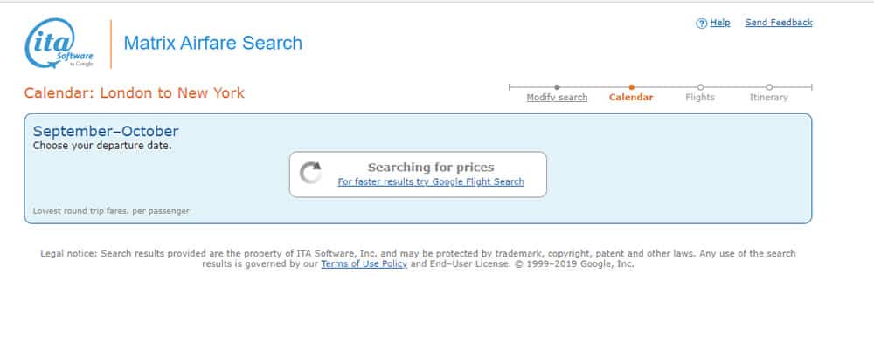874x349 pixels.
Task: Try the Google Flight Search link
Action: coord(431,182)
